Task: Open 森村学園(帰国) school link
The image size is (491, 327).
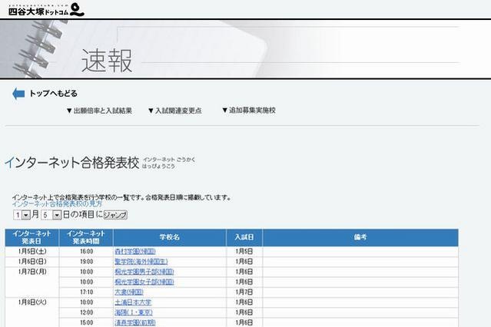Action: [135, 251]
